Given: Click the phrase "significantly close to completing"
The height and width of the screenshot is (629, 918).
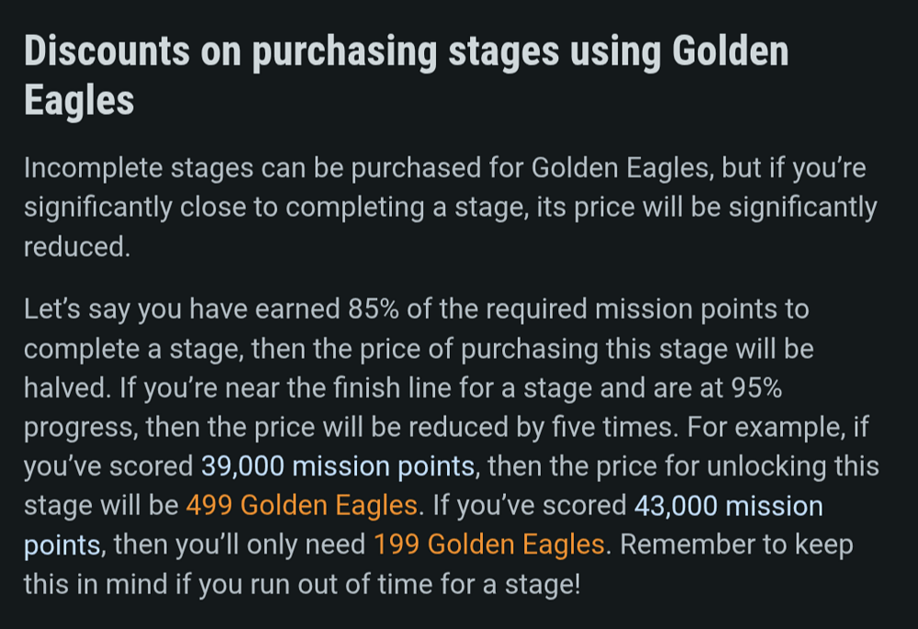Looking at the screenshot, I should (224, 208).
